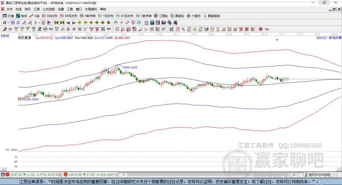Select the hand pan tool

[116, 23]
